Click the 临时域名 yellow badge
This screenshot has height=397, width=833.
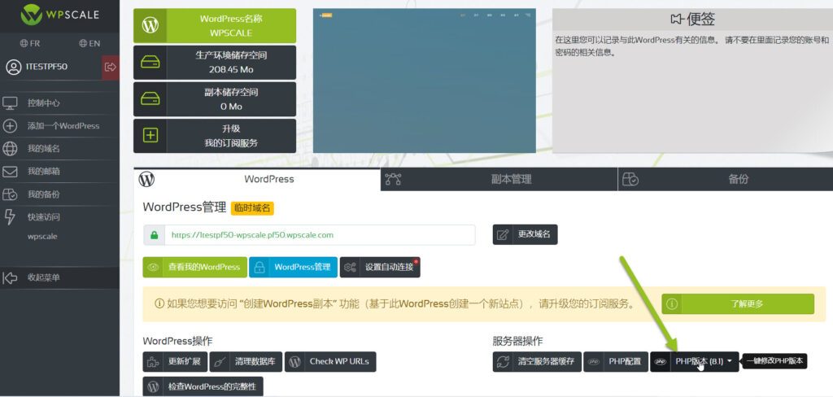coord(252,208)
